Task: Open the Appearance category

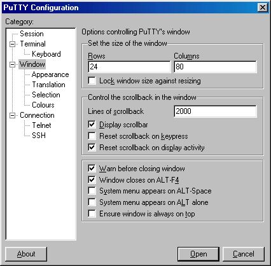Action: 50,74
